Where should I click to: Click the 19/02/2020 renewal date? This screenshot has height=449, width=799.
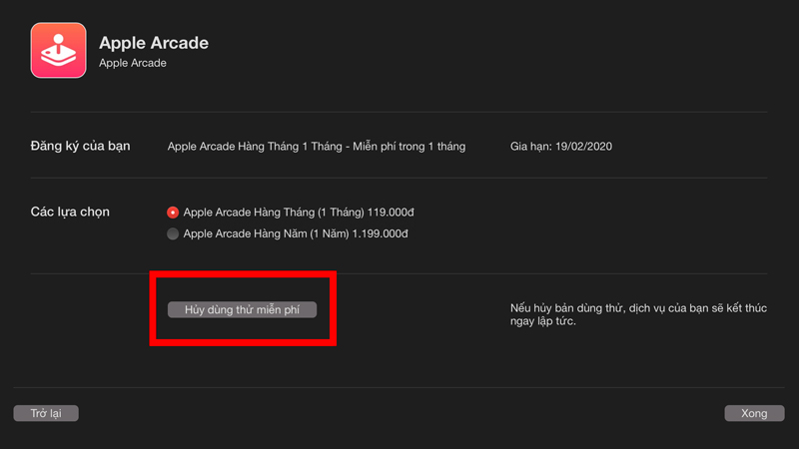[x=584, y=147]
